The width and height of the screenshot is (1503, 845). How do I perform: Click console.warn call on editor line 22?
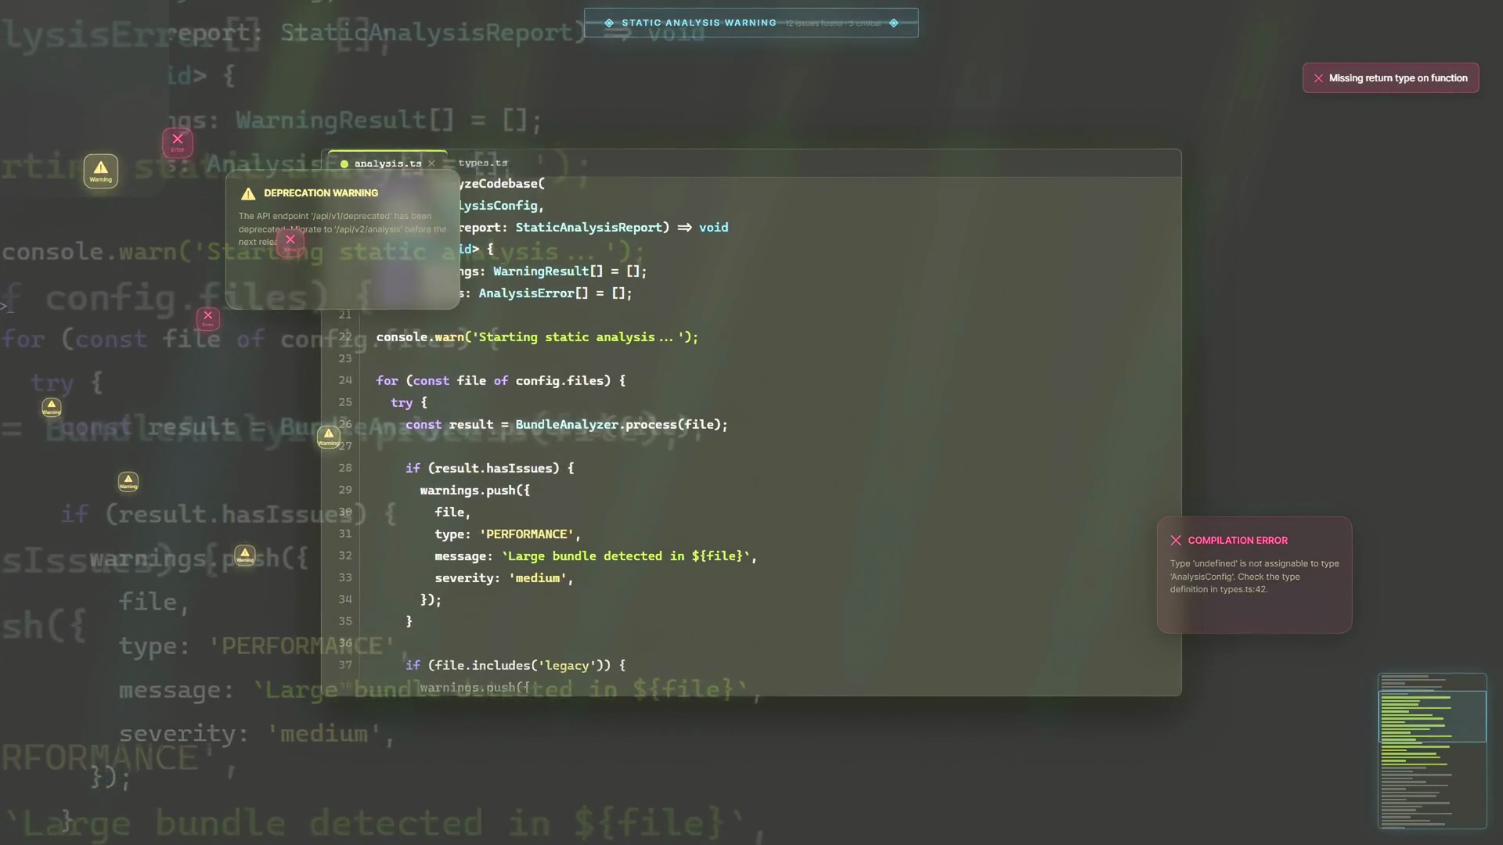(x=537, y=337)
